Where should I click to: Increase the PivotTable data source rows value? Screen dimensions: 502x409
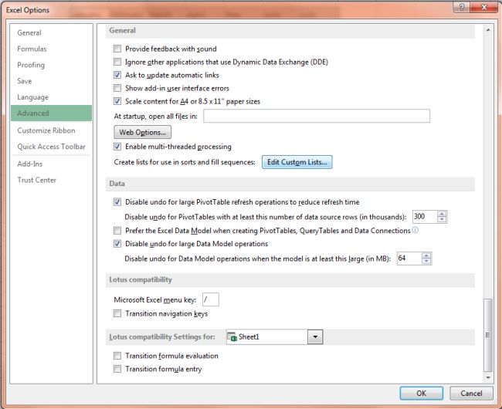coord(442,214)
